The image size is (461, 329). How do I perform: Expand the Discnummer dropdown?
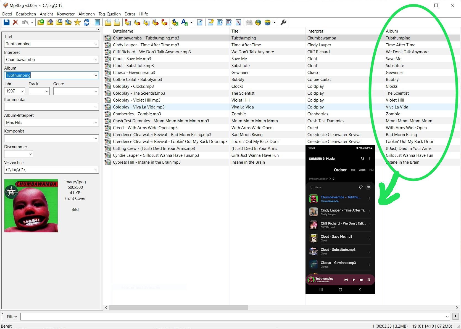tap(30, 154)
